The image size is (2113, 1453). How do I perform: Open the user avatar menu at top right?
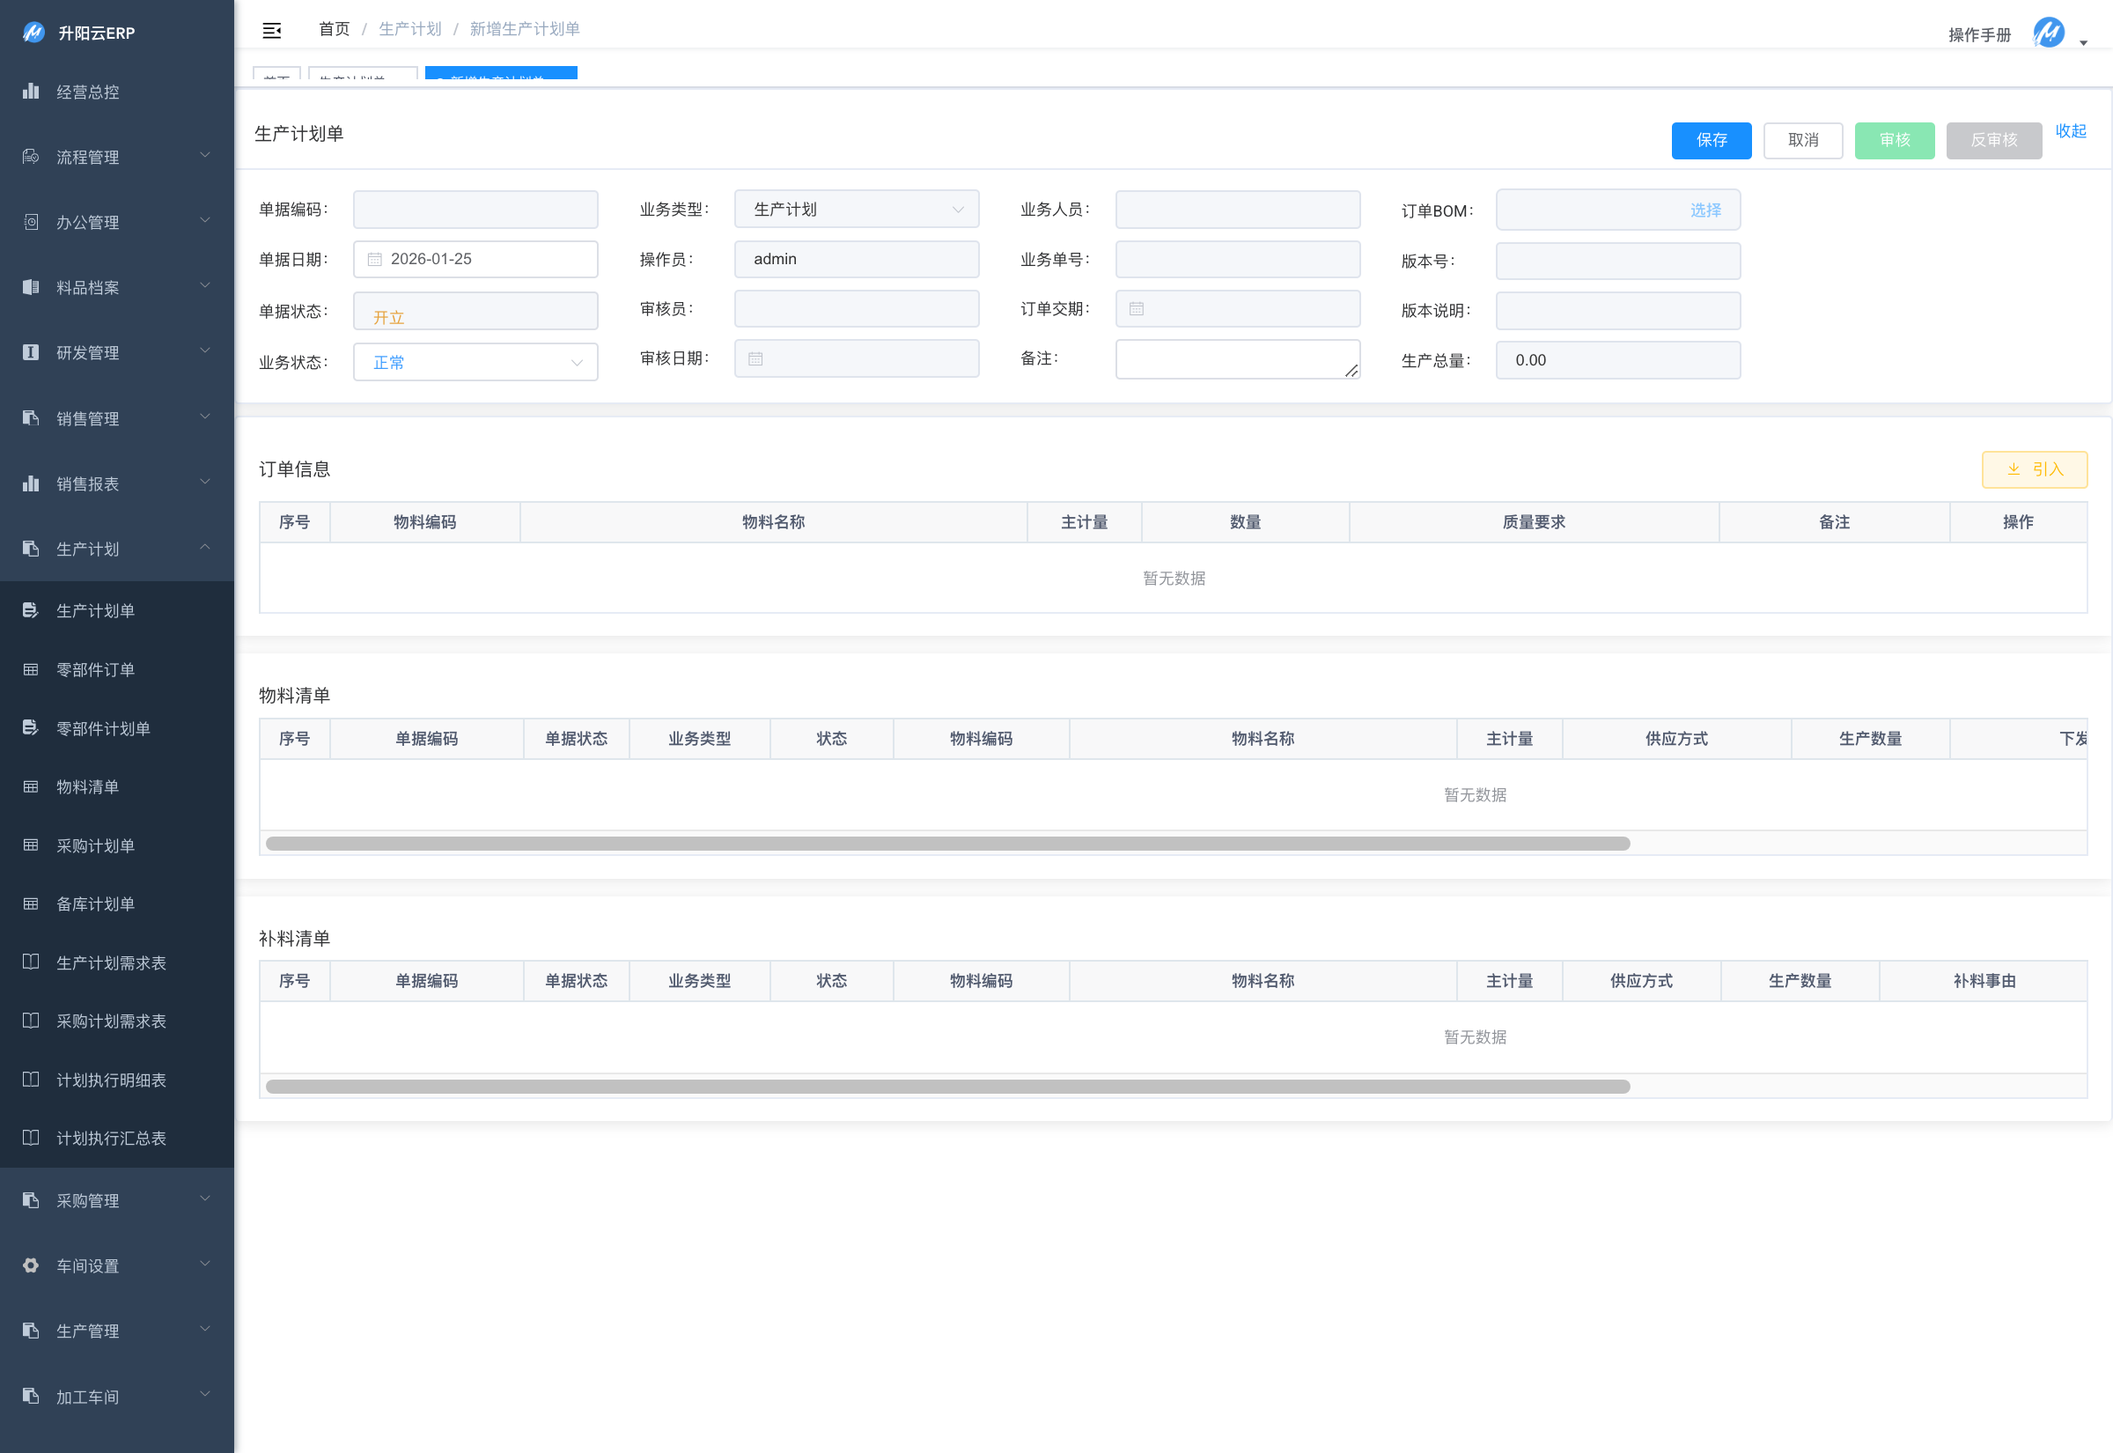pos(2050,33)
